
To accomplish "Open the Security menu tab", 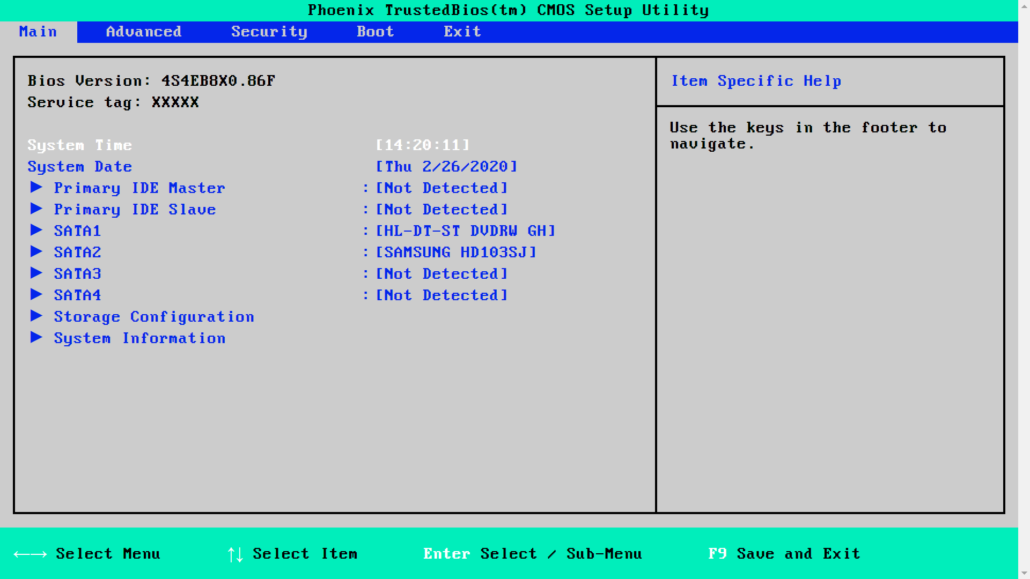I will 269,32.
